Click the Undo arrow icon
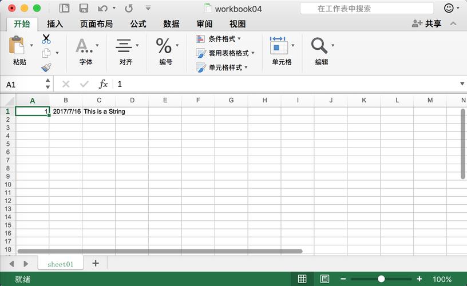 [x=102, y=9]
